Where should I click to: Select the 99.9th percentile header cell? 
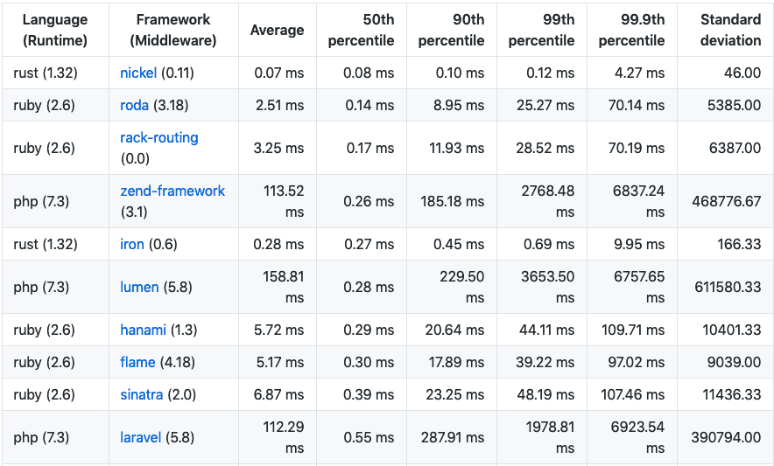click(x=632, y=30)
